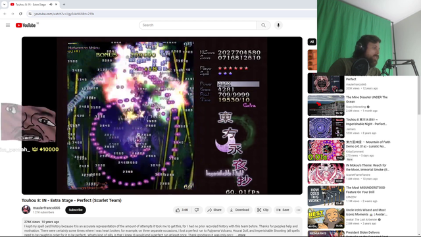Open Mountain of Faith Demo thumbnail

pos(326,150)
